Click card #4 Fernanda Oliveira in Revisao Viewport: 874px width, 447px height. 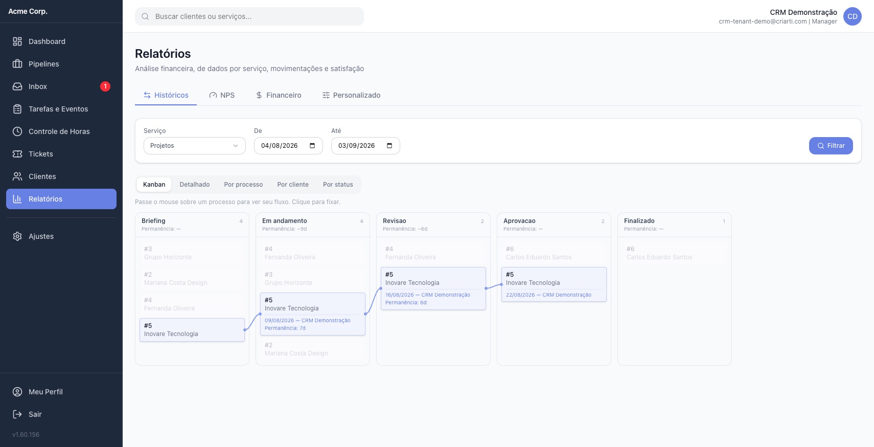point(433,253)
